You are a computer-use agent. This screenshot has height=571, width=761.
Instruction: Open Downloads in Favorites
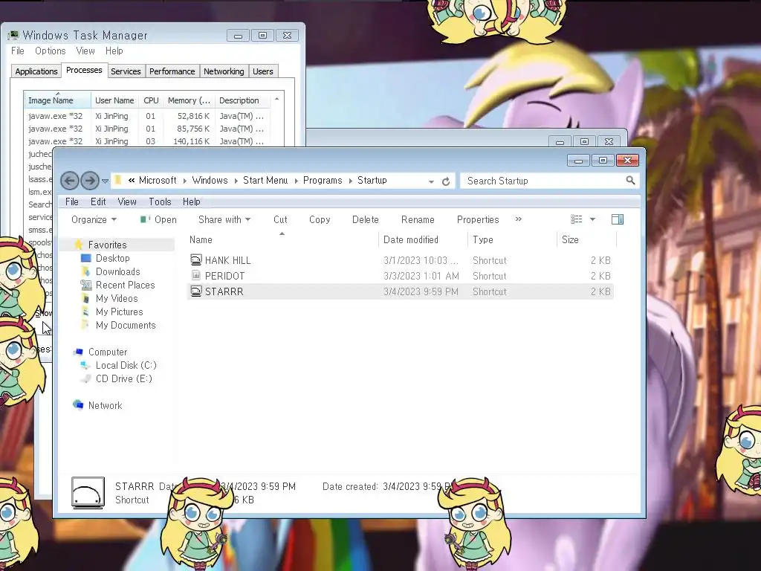[118, 271]
